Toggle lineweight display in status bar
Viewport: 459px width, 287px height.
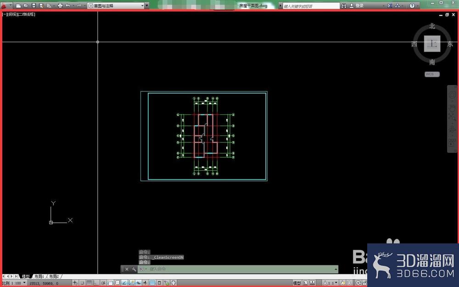point(145,283)
